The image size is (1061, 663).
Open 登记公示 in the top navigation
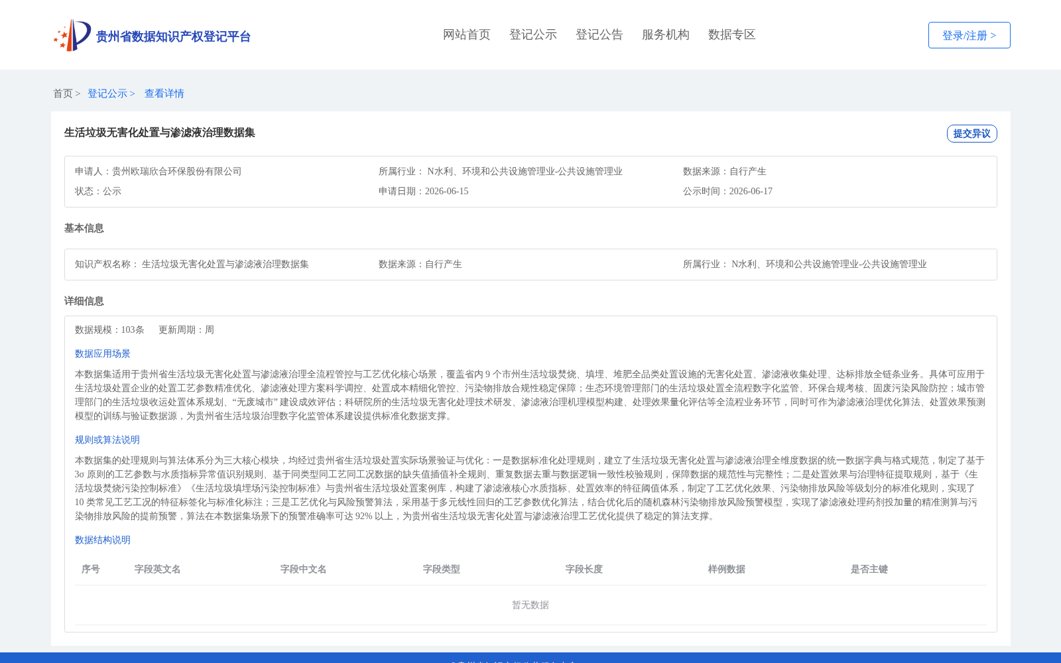point(533,34)
